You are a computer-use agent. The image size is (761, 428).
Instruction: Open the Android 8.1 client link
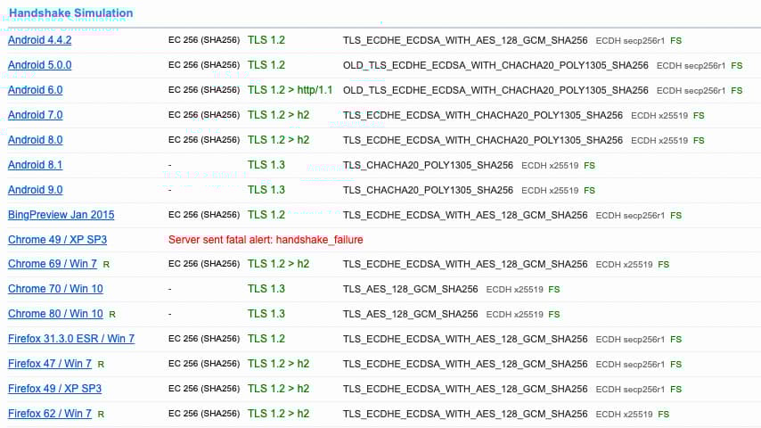tap(36, 165)
